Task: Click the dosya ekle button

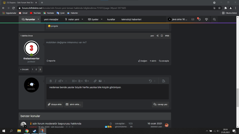Action: pyautogui.click(x=55, y=104)
